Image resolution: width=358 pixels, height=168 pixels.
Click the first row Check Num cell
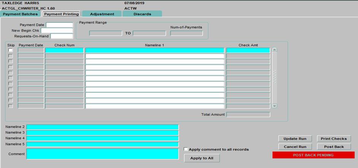pos(64,50)
